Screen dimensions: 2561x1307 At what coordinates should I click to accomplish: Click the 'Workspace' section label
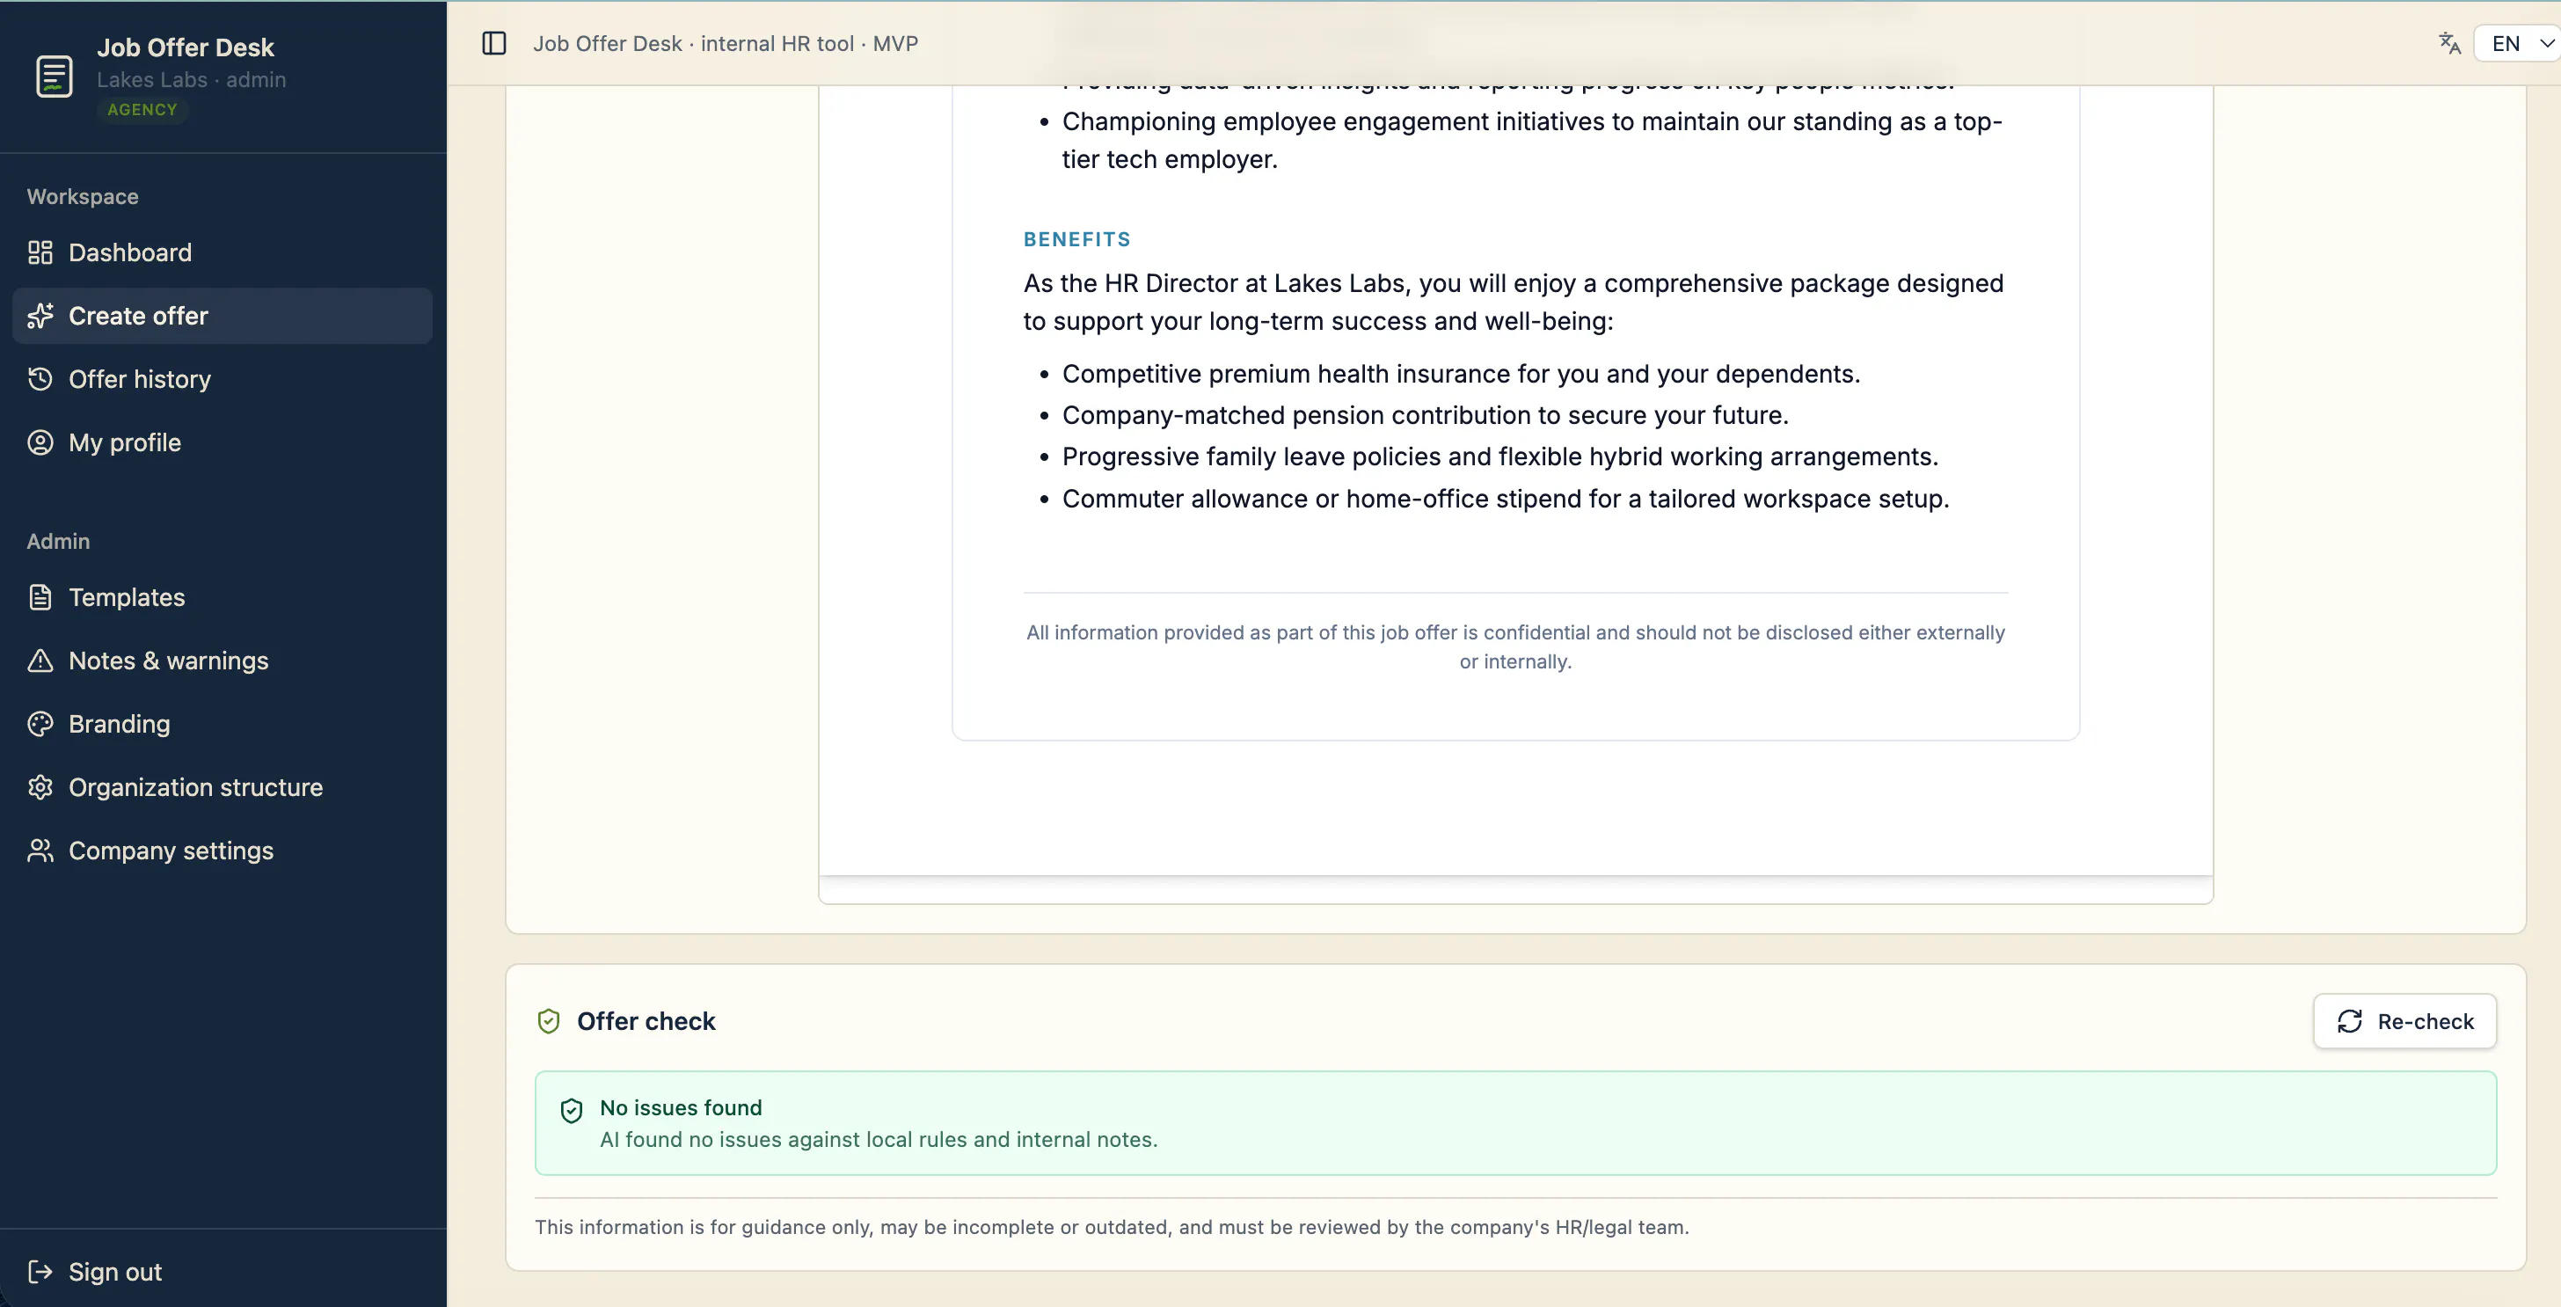coord(83,197)
